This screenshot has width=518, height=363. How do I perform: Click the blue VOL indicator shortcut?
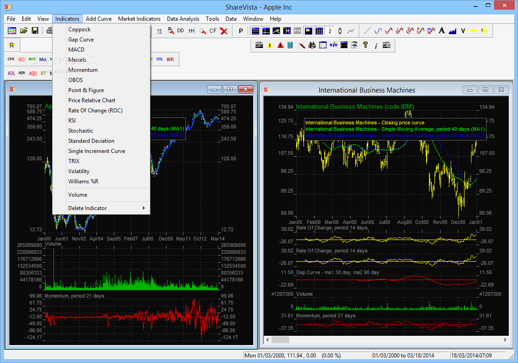point(160,59)
